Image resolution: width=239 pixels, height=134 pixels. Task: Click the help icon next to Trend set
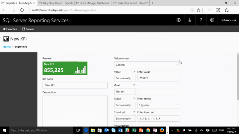click(x=134, y=112)
